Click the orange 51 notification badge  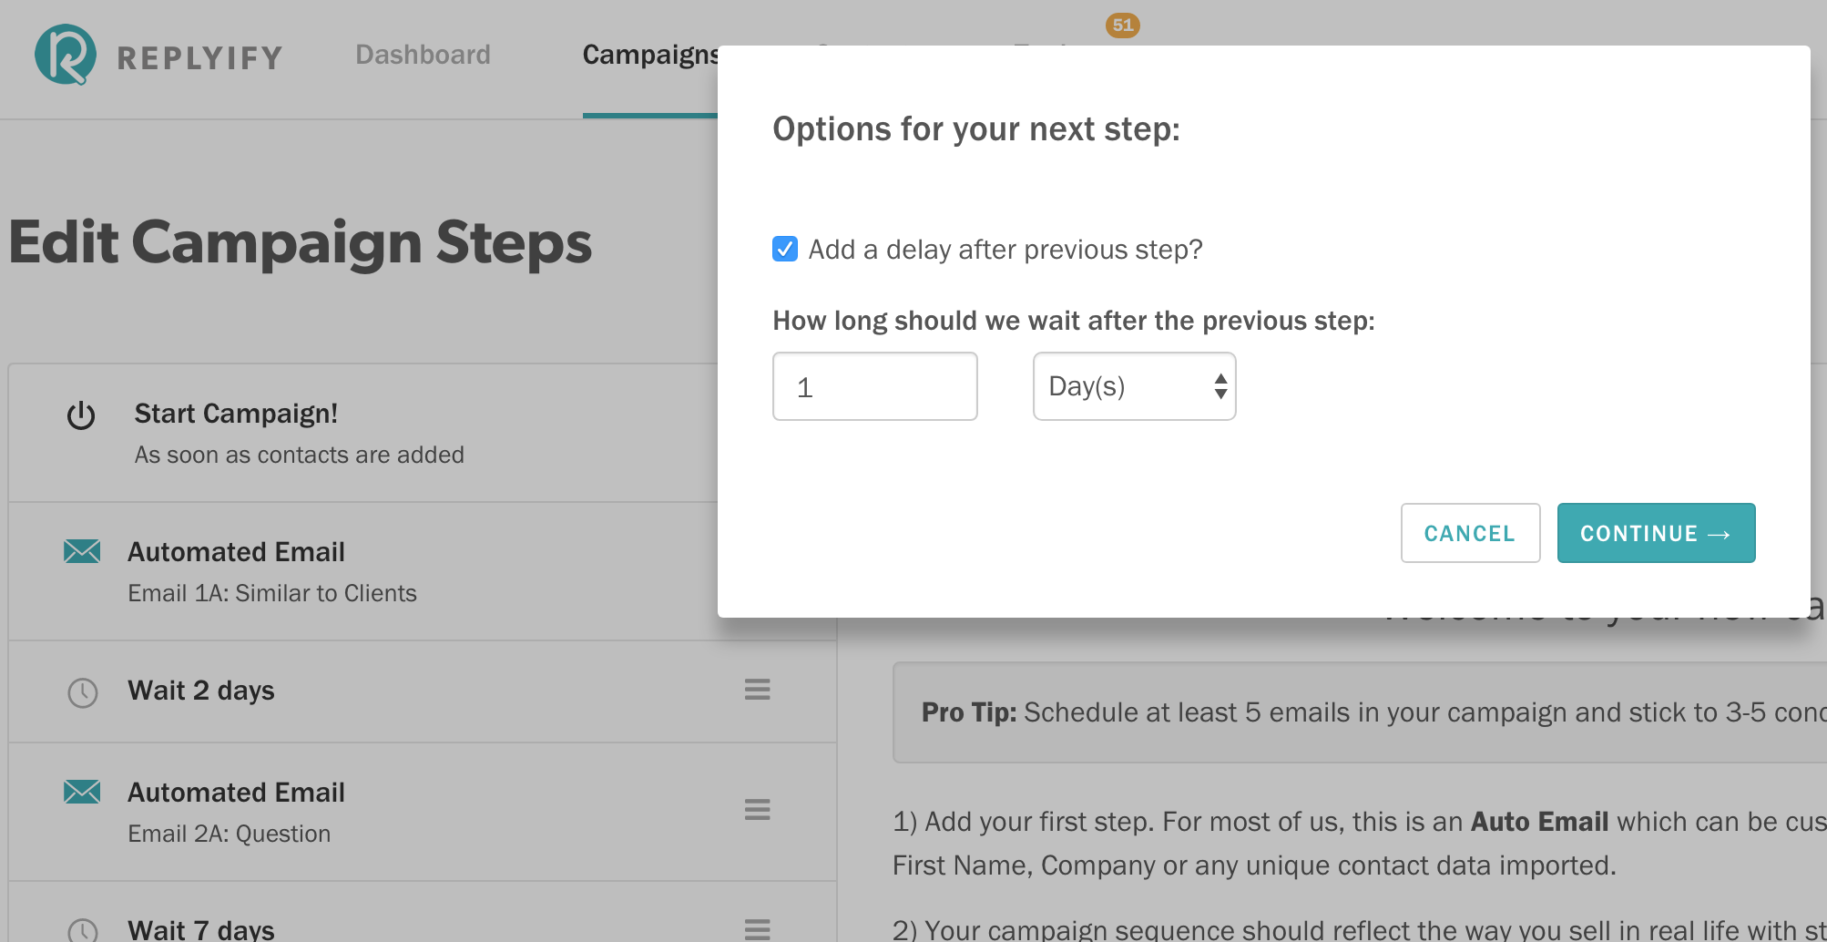1123,25
